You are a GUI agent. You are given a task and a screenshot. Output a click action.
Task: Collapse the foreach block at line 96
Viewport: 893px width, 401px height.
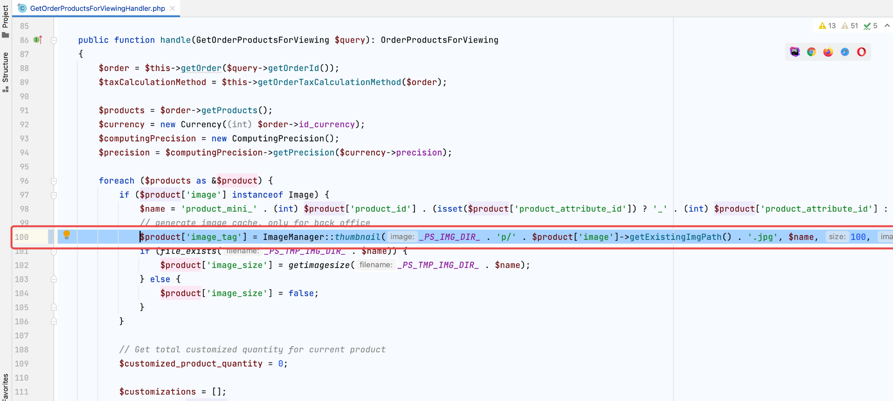click(54, 181)
